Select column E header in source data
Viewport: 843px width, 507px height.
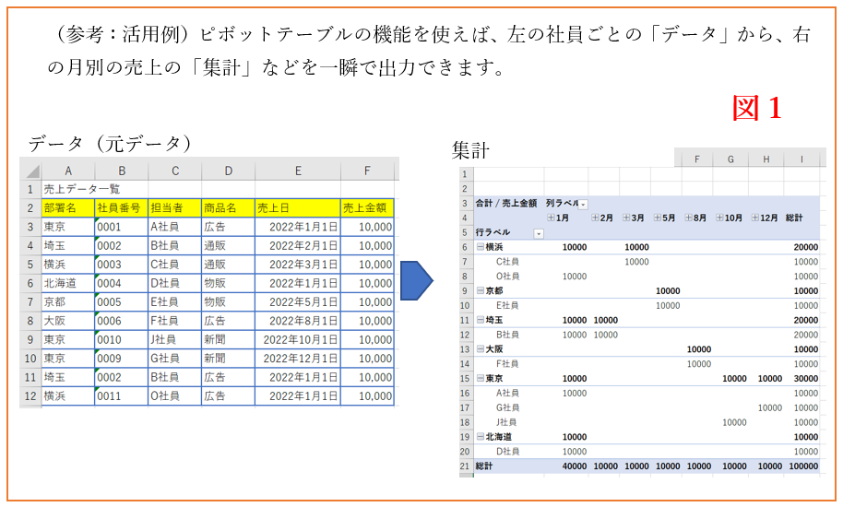pos(298,171)
